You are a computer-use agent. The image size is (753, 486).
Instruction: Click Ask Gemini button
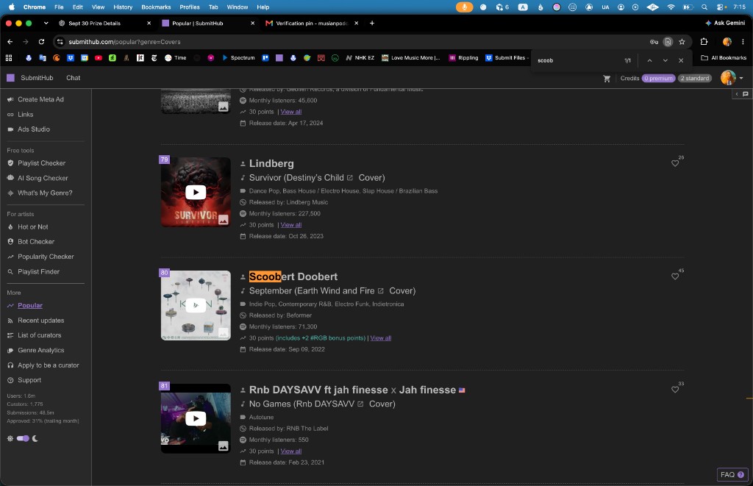click(725, 23)
